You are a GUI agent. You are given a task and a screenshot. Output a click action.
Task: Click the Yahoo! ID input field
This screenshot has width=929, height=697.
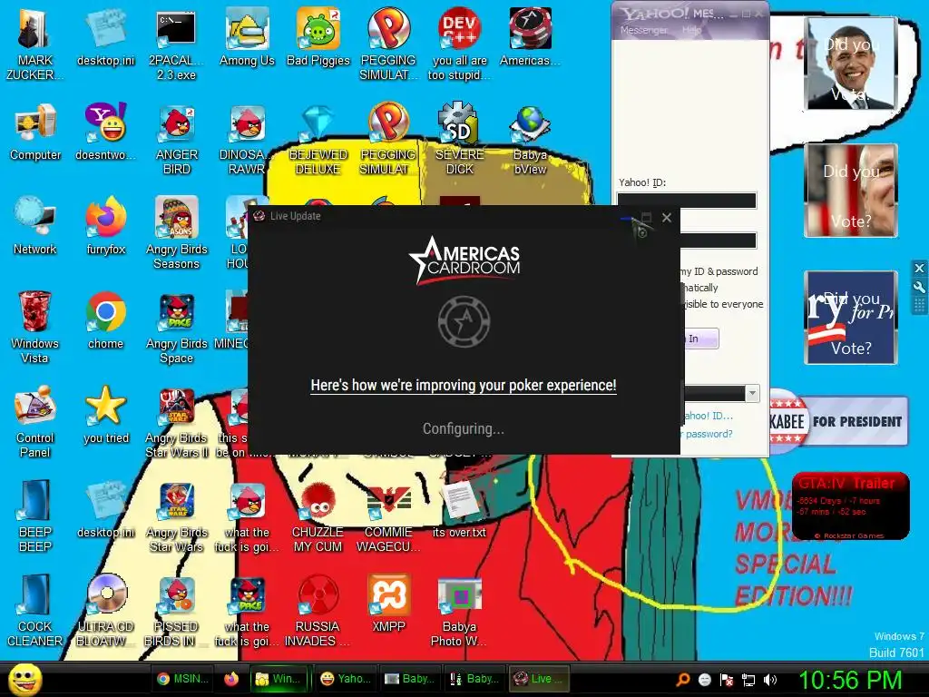[x=687, y=201]
